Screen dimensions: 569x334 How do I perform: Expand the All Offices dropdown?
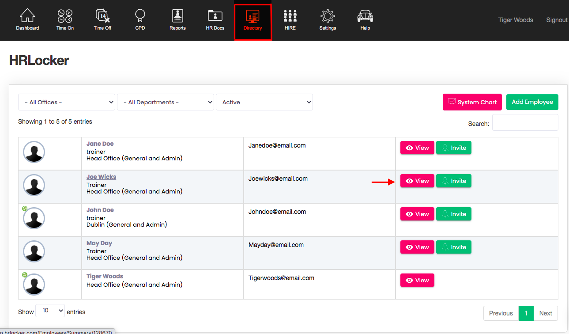(x=67, y=102)
